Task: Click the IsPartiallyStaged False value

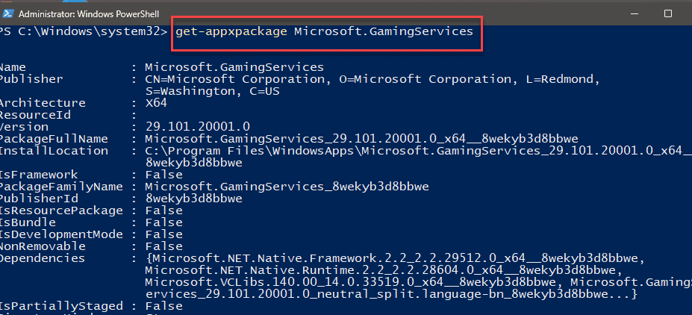Action: (163, 306)
